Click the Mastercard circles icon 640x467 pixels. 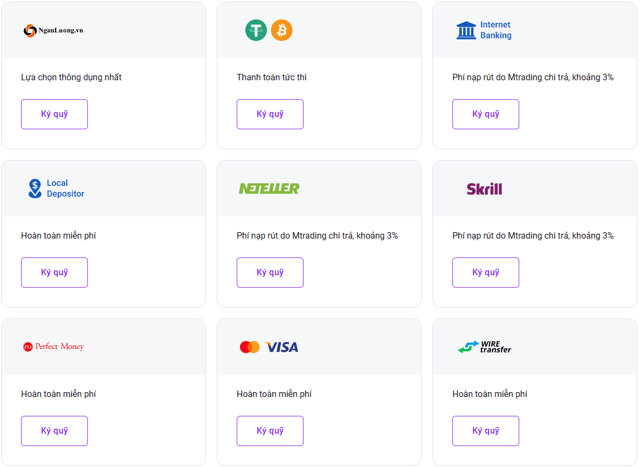click(x=250, y=347)
